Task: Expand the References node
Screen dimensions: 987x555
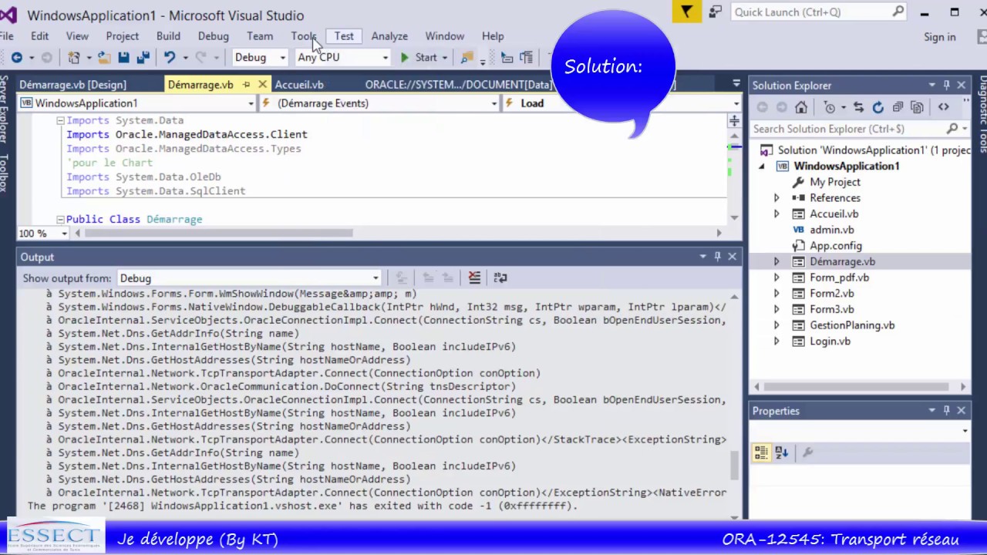Action: coord(776,198)
